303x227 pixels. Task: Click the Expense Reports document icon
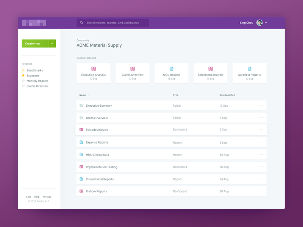(81, 143)
